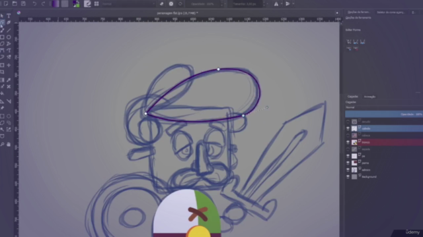Select the Multibrush tool
This screenshot has height=237, width=423.
coord(9,57)
